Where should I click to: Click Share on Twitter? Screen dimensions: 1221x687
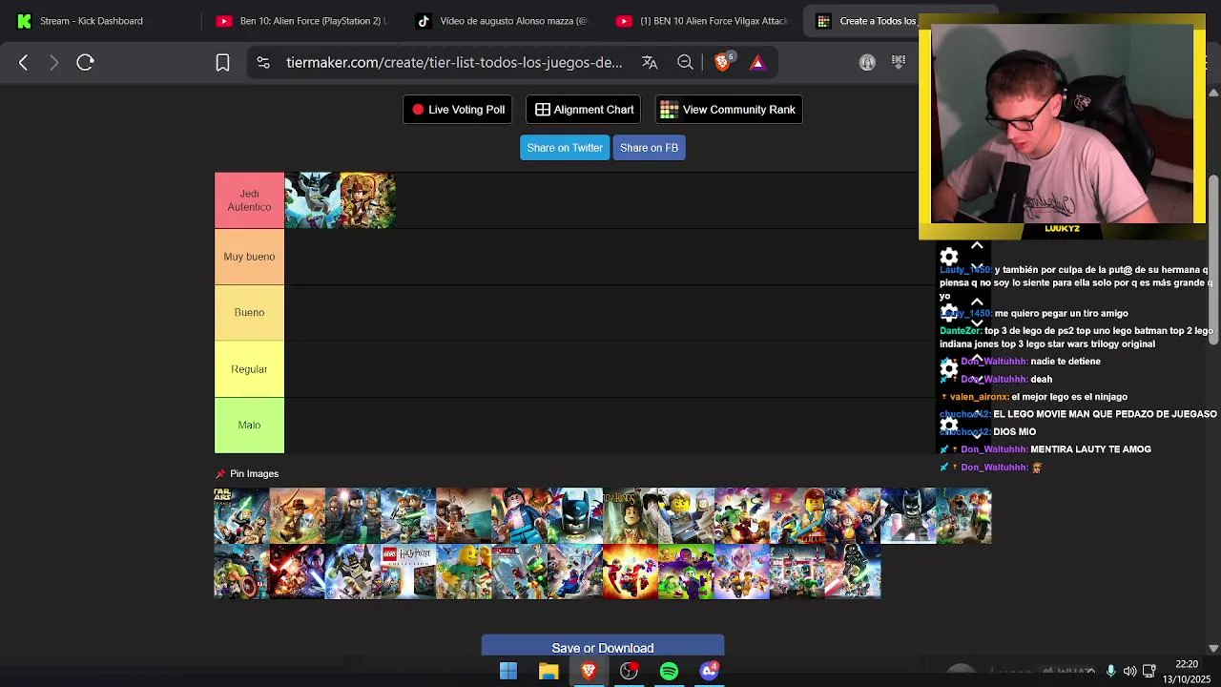tap(565, 148)
